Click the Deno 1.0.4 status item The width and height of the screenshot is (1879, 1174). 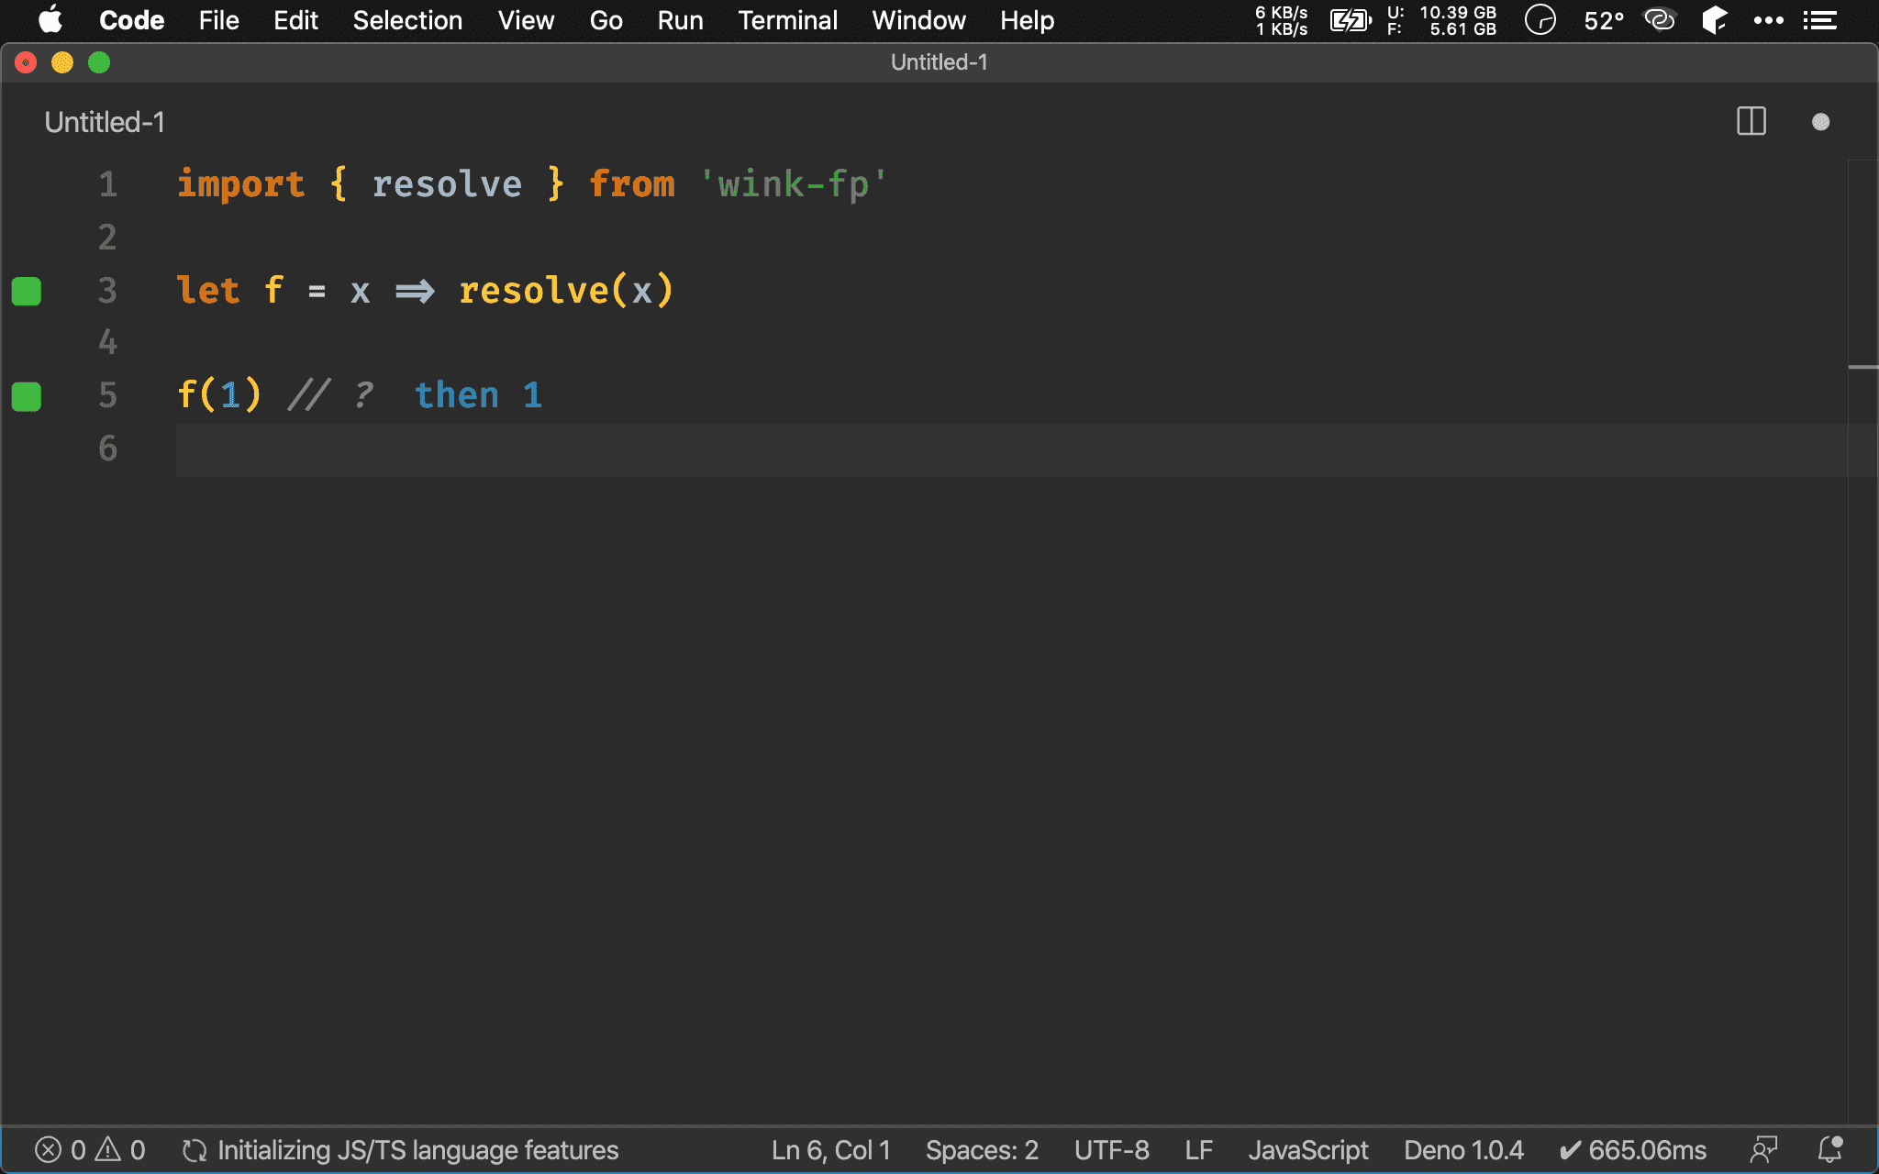pyautogui.click(x=1463, y=1150)
